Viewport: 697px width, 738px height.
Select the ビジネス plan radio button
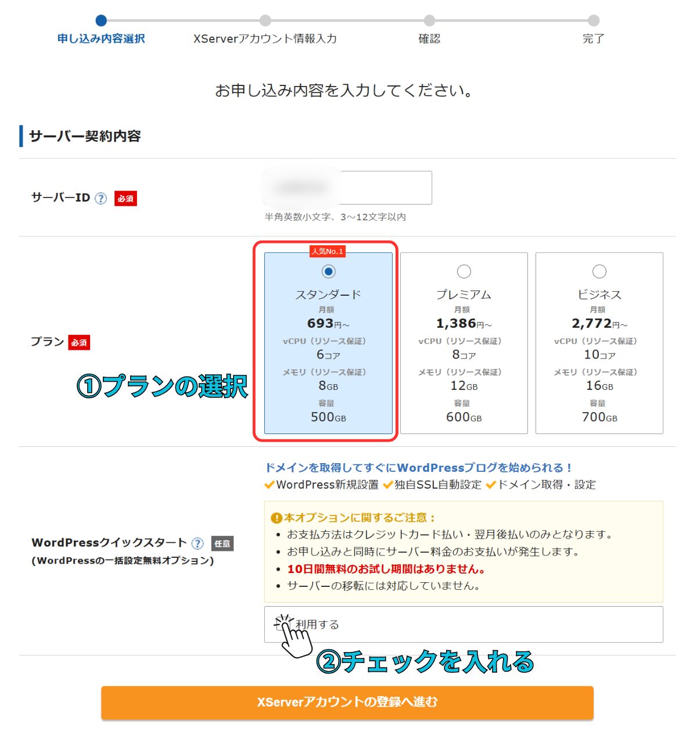coord(599,271)
